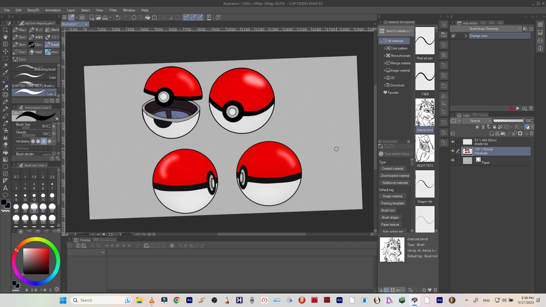Select the lineart sub tool group

point(52,44)
